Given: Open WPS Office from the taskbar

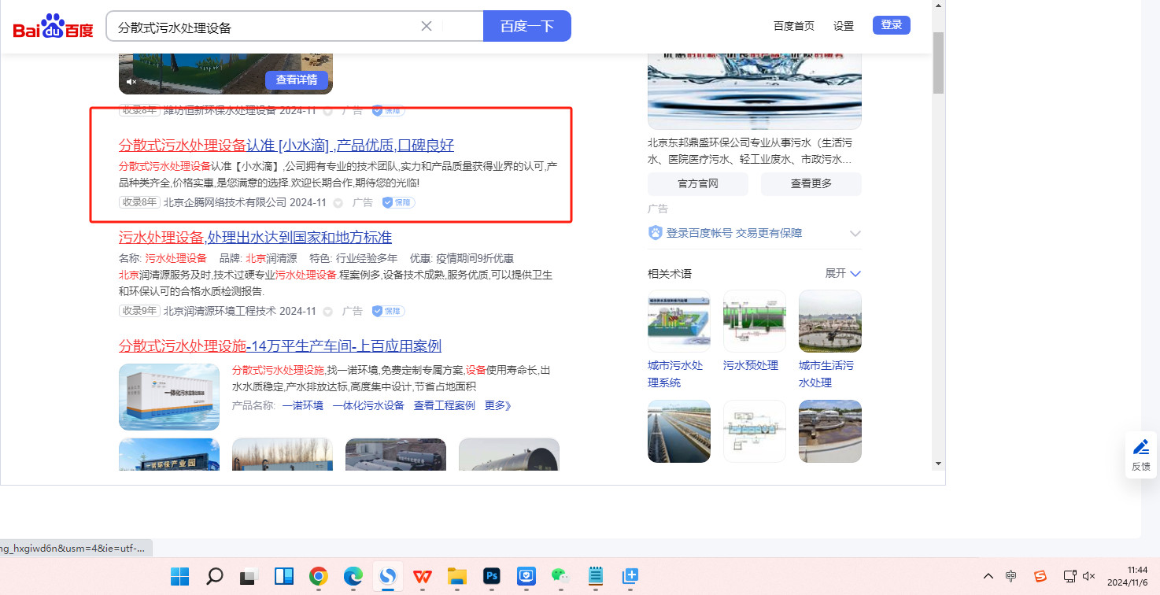Looking at the screenshot, I should point(423,577).
